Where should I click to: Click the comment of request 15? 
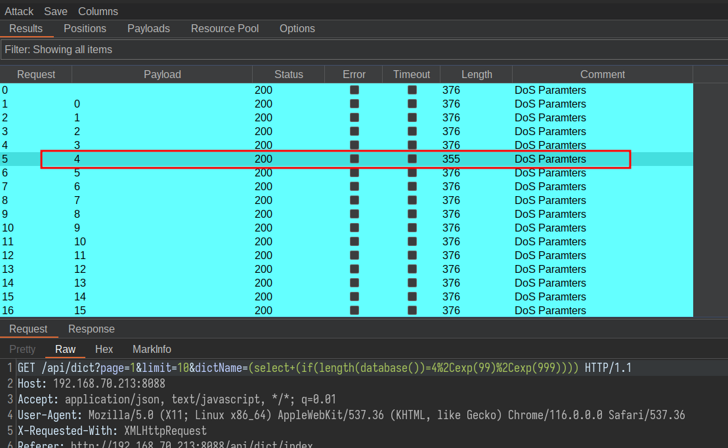(x=550, y=297)
